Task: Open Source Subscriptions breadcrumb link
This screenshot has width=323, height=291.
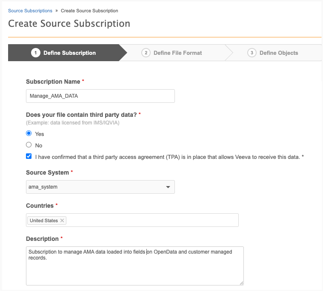Action: coord(30,11)
